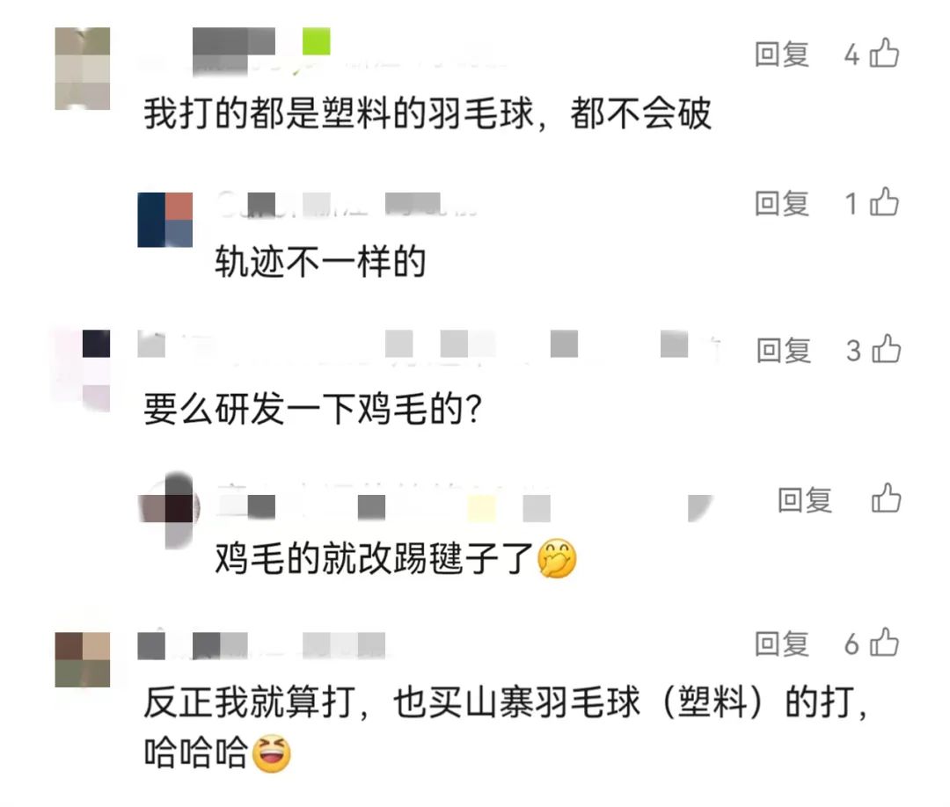
Task: Reply to the '轨迹不一样的' comment
Action: tap(782, 203)
